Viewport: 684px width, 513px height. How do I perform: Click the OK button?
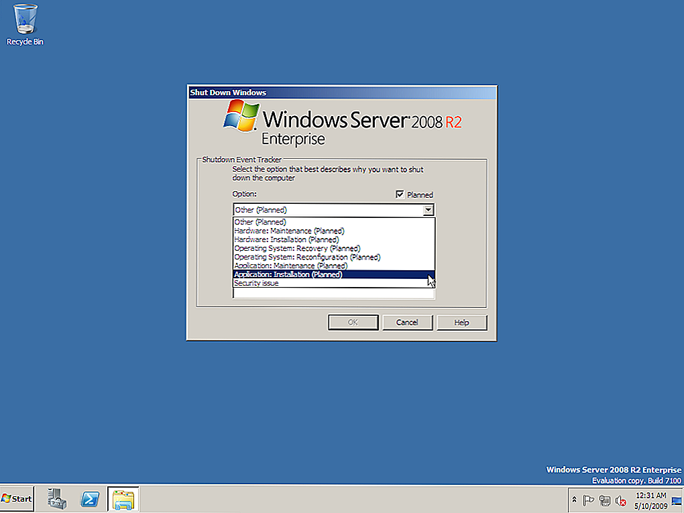tap(353, 323)
